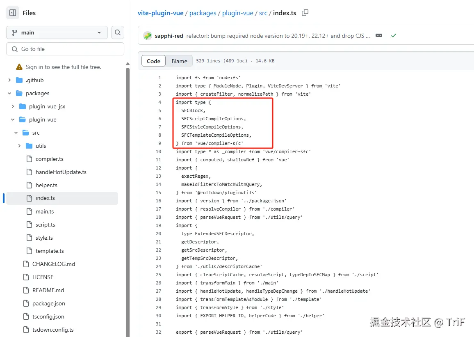Expand the plugin-vue-jsx folder chevron
Screen dimensions: 474x337
point(13,106)
